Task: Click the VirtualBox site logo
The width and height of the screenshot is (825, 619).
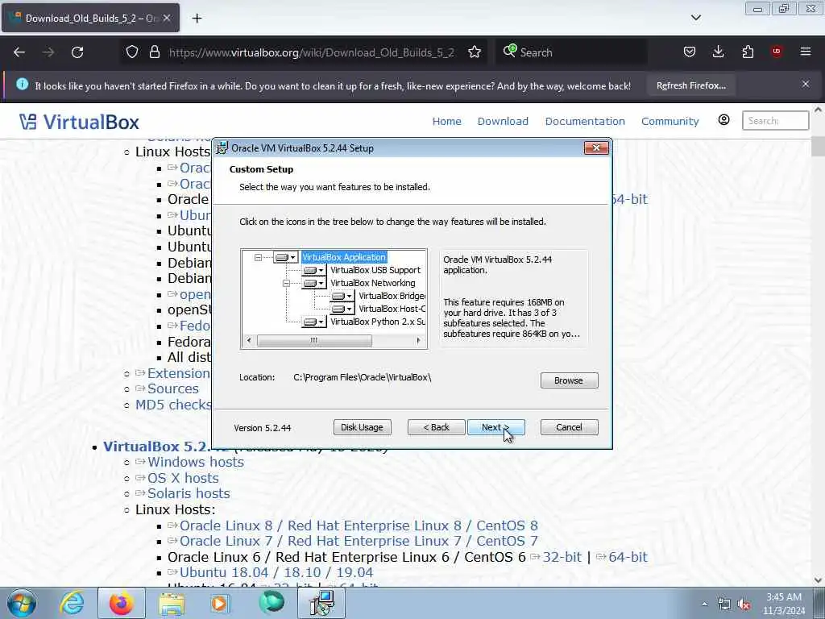Action: pos(80,123)
